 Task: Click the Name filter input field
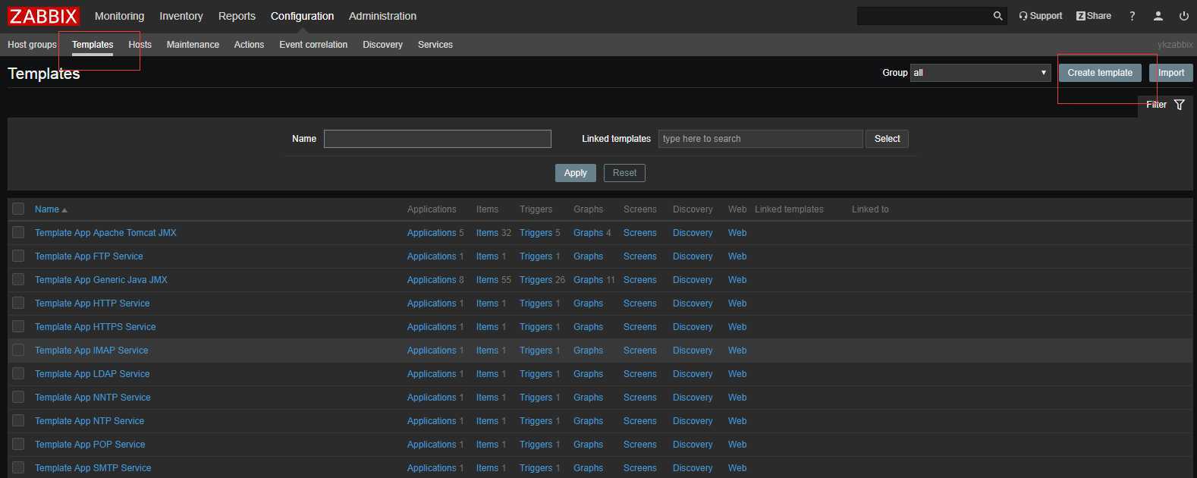pos(438,139)
